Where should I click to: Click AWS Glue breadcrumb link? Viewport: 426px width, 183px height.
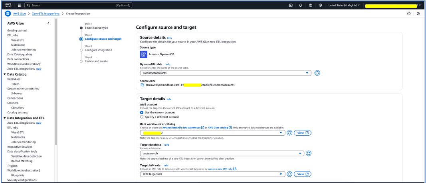point(19,14)
